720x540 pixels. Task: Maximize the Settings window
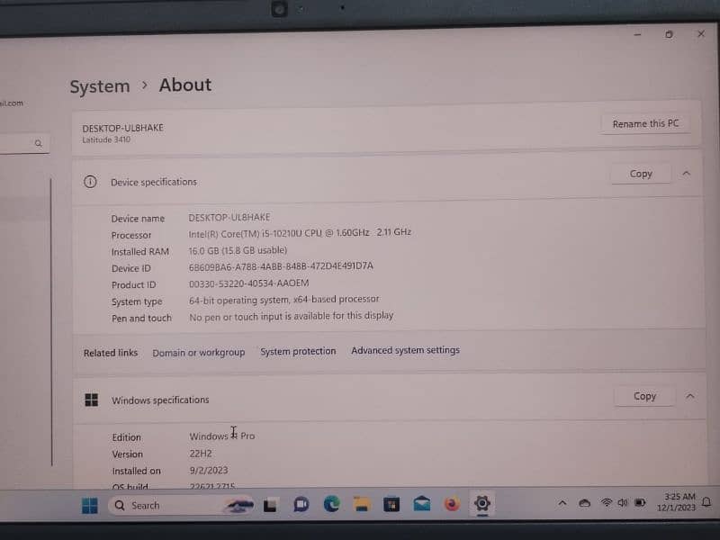click(x=669, y=34)
